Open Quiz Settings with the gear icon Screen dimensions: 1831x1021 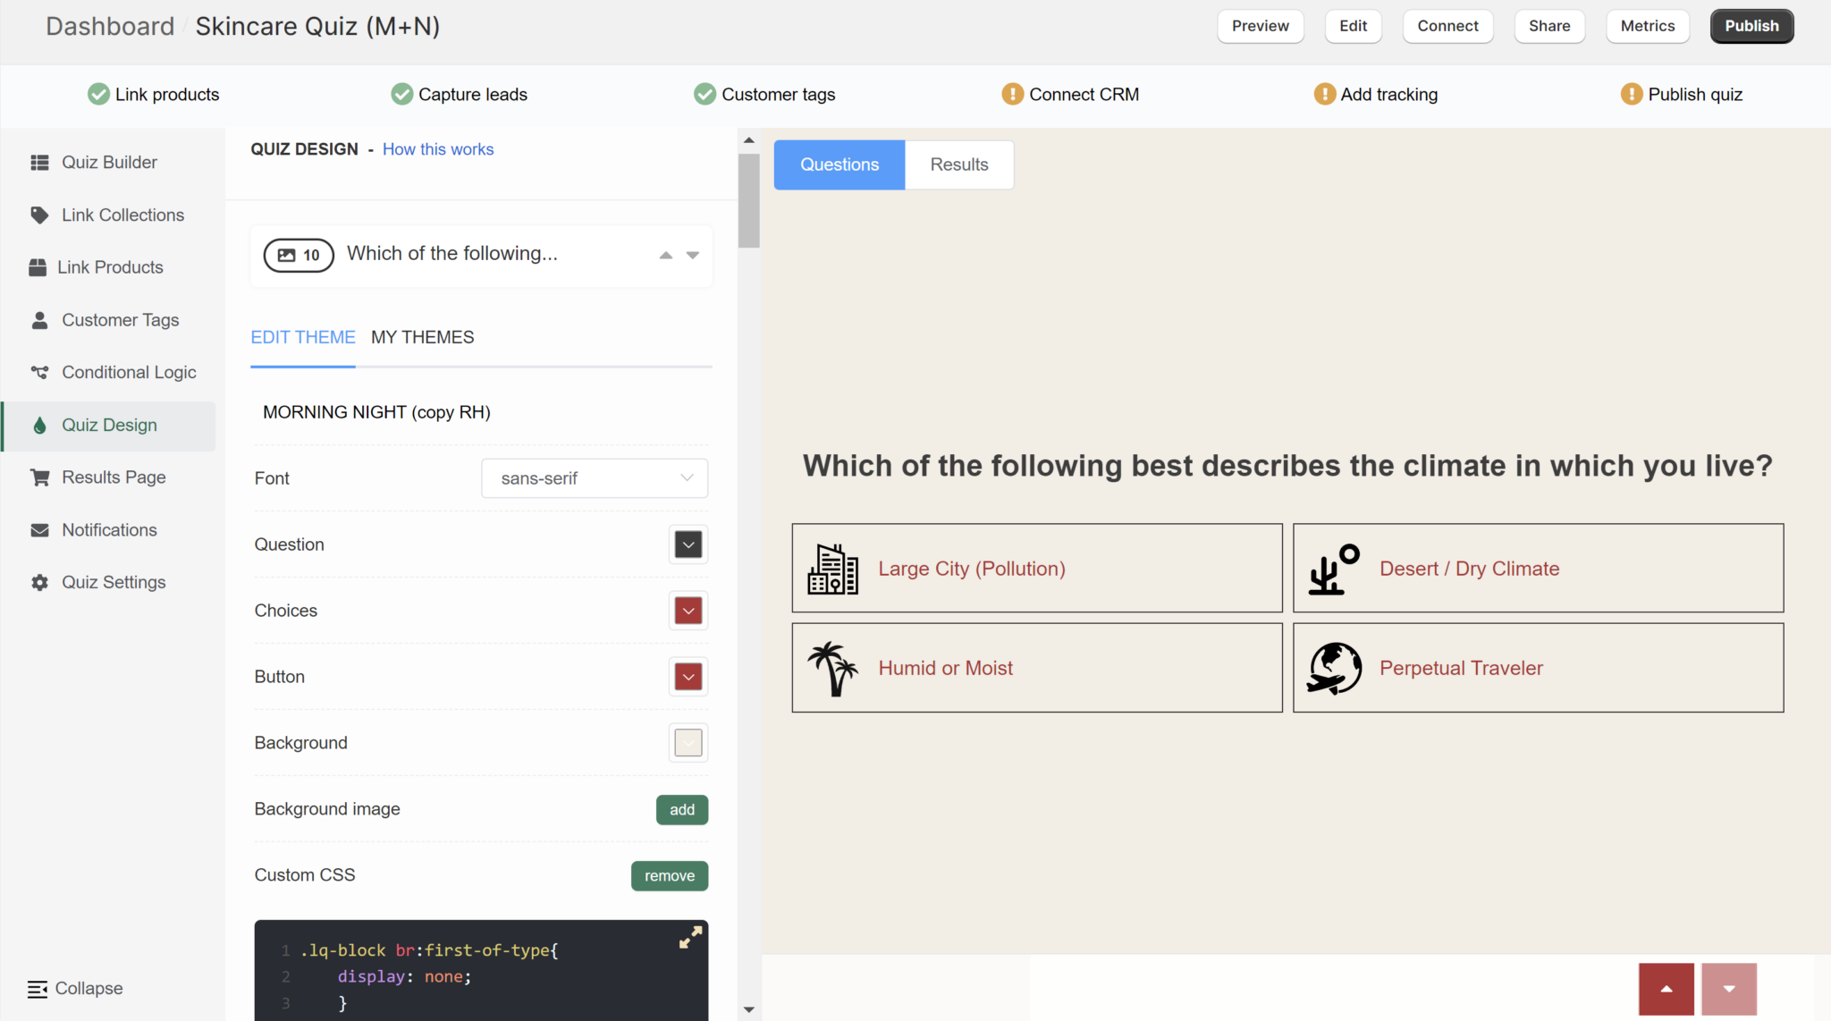39,582
